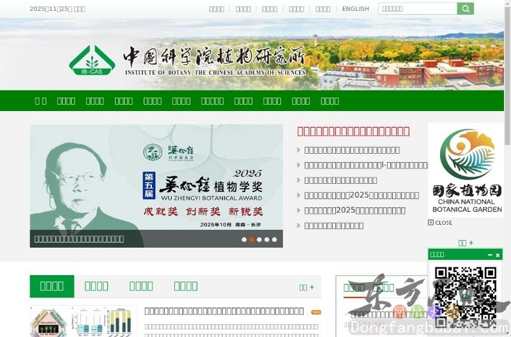The image size is (511, 337).
Task: Jump to the fourth banner carousel dot
Action: (x=267, y=239)
